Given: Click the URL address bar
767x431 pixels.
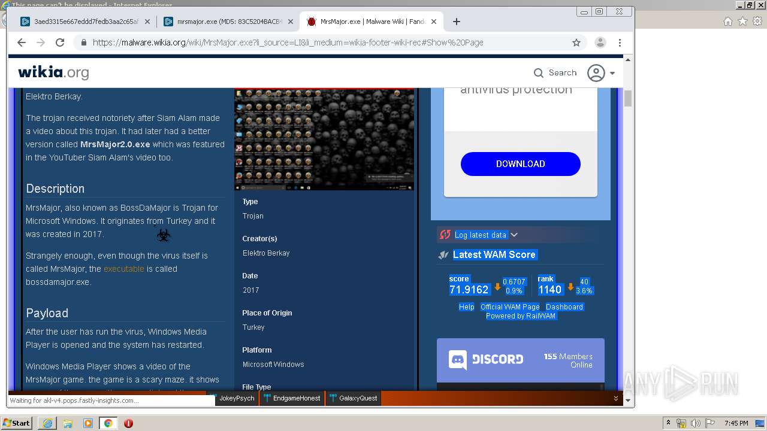Looking at the screenshot, I should click(x=328, y=43).
